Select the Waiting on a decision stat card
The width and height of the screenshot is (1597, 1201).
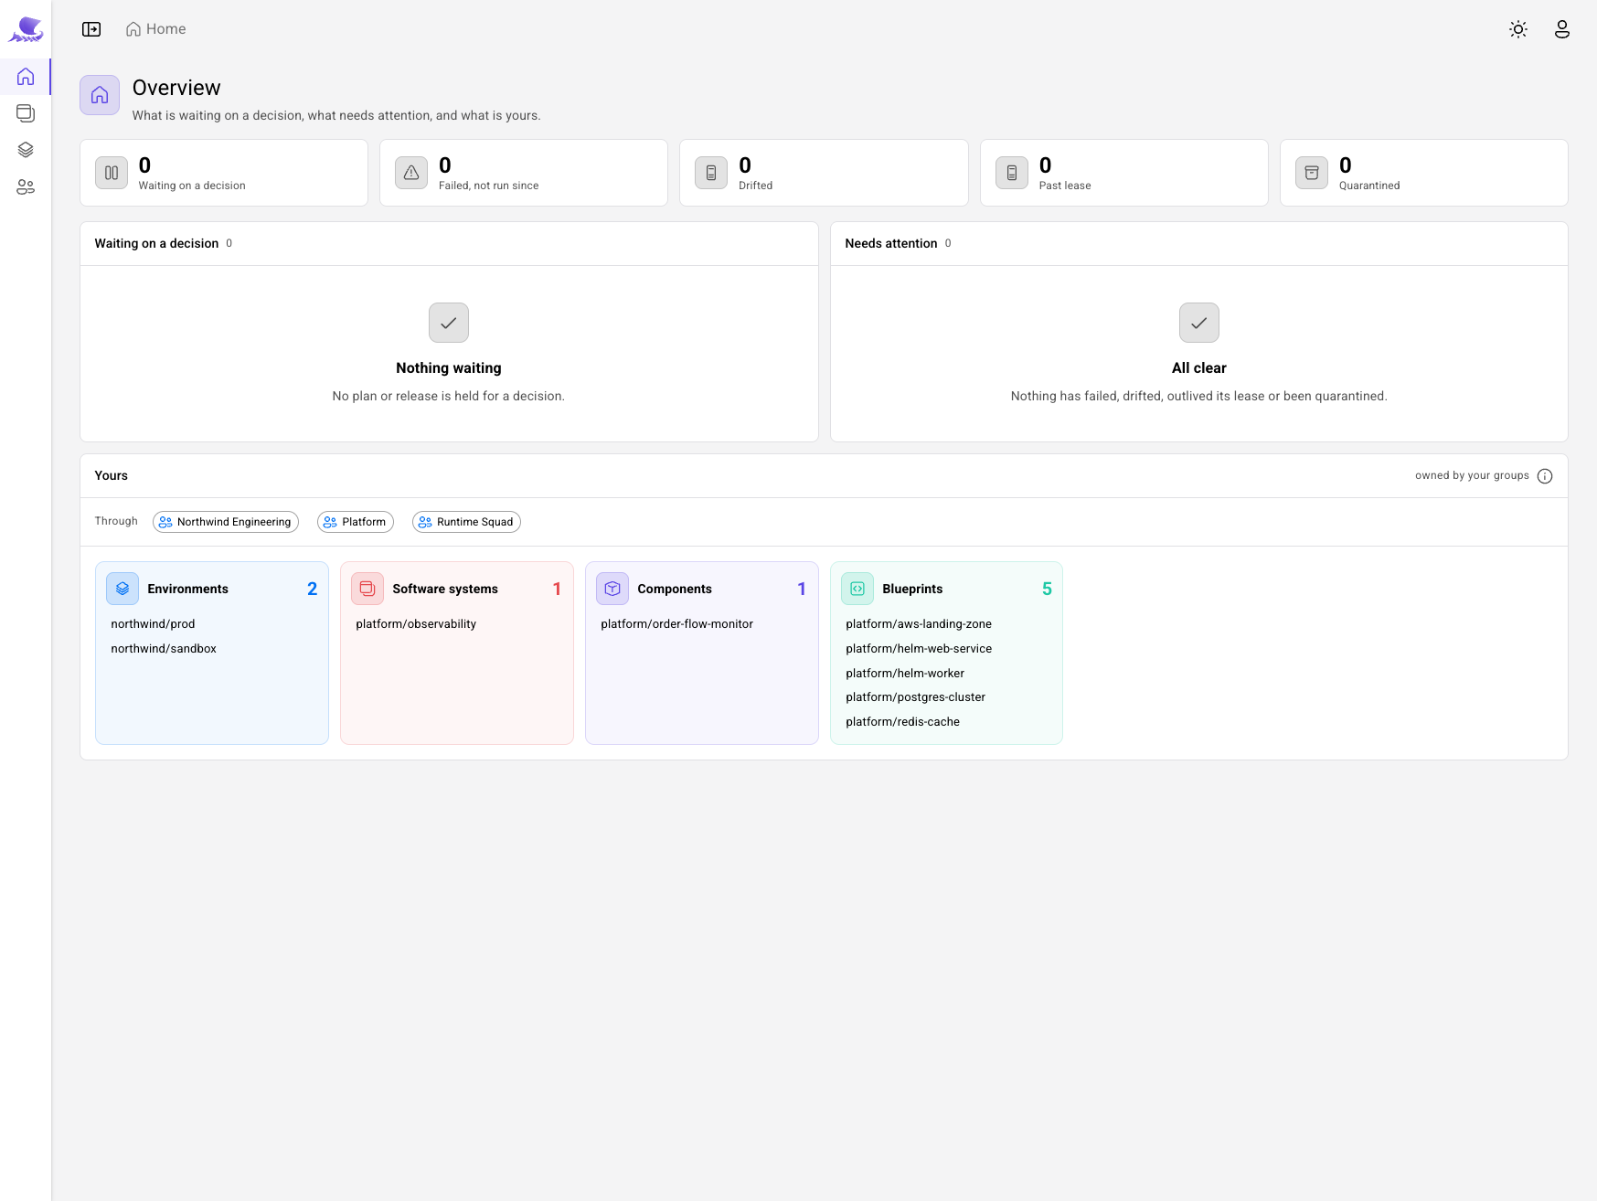coord(224,173)
